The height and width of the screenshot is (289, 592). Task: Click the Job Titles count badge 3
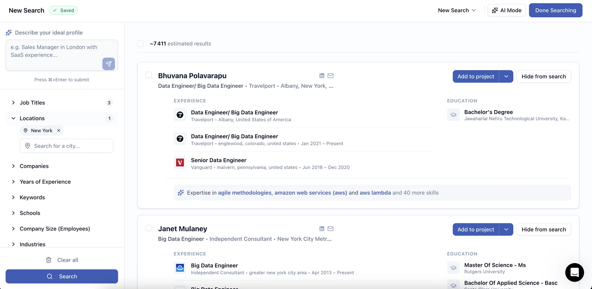[x=109, y=103]
